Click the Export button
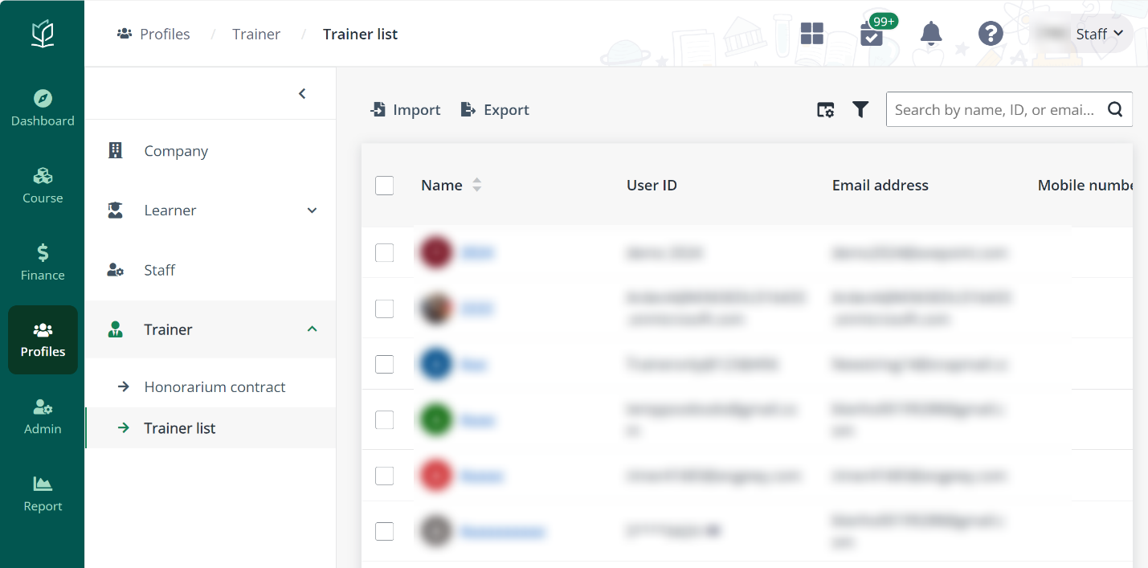 click(x=495, y=110)
